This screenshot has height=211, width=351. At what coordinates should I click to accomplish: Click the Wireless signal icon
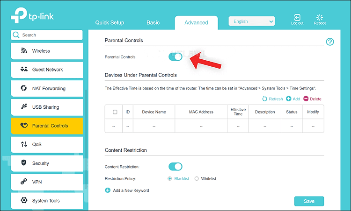pyautogui.click(x=24, y=51)
